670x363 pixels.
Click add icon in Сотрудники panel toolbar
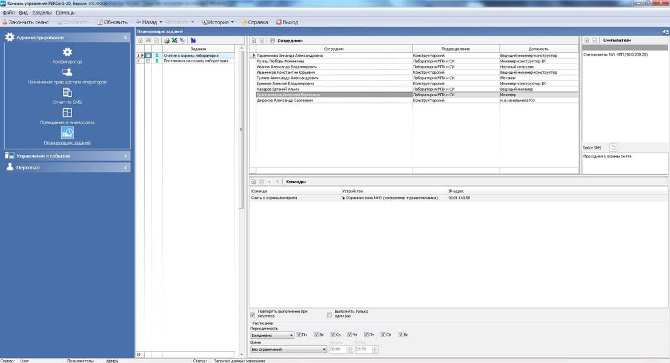254,41
